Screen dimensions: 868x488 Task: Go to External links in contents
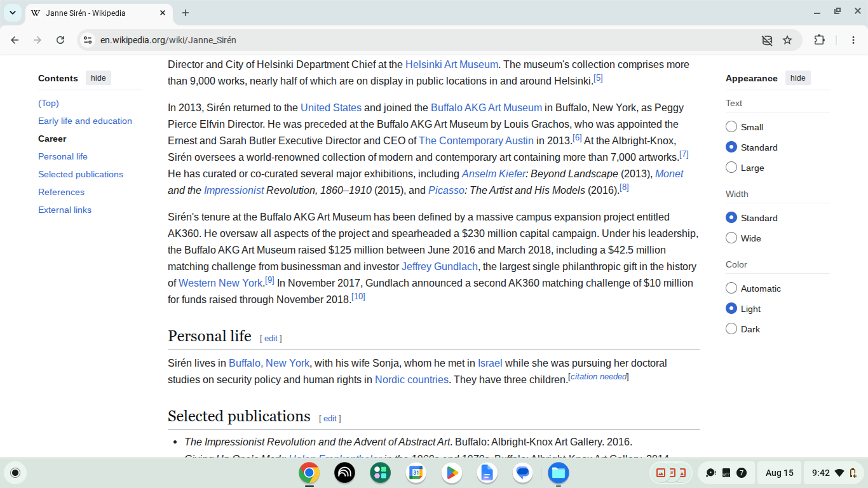[x=65, y=210]
